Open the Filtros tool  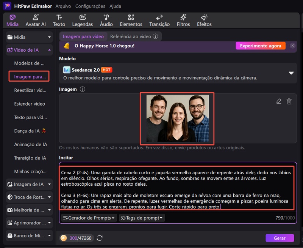(183, 21)
